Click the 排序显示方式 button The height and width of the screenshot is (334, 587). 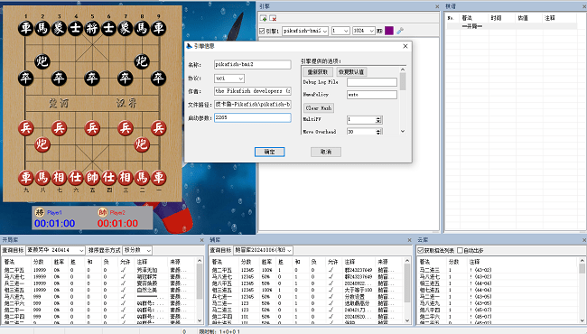point(105,250)
